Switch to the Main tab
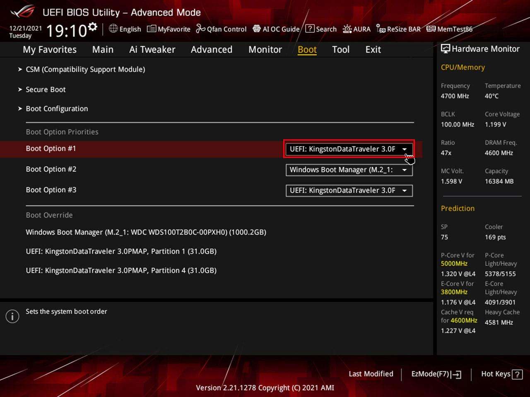Image resolution: width=530 pixels, height=397 pixels. pos(103,50)
